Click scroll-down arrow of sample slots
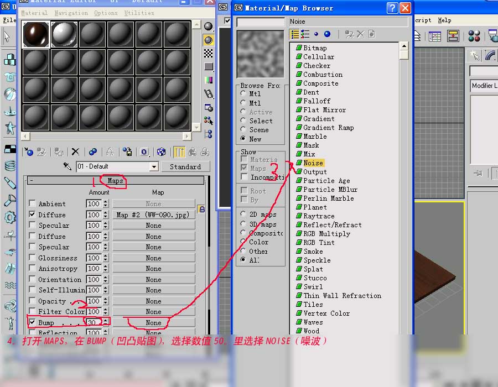The image size is (498, 387). pos(196,127)
